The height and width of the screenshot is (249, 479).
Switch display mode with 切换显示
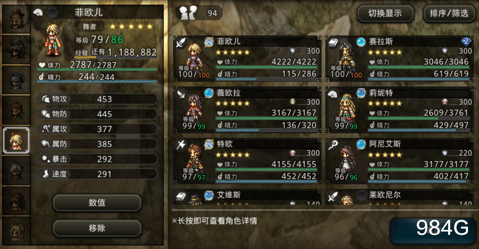(385, 13)
